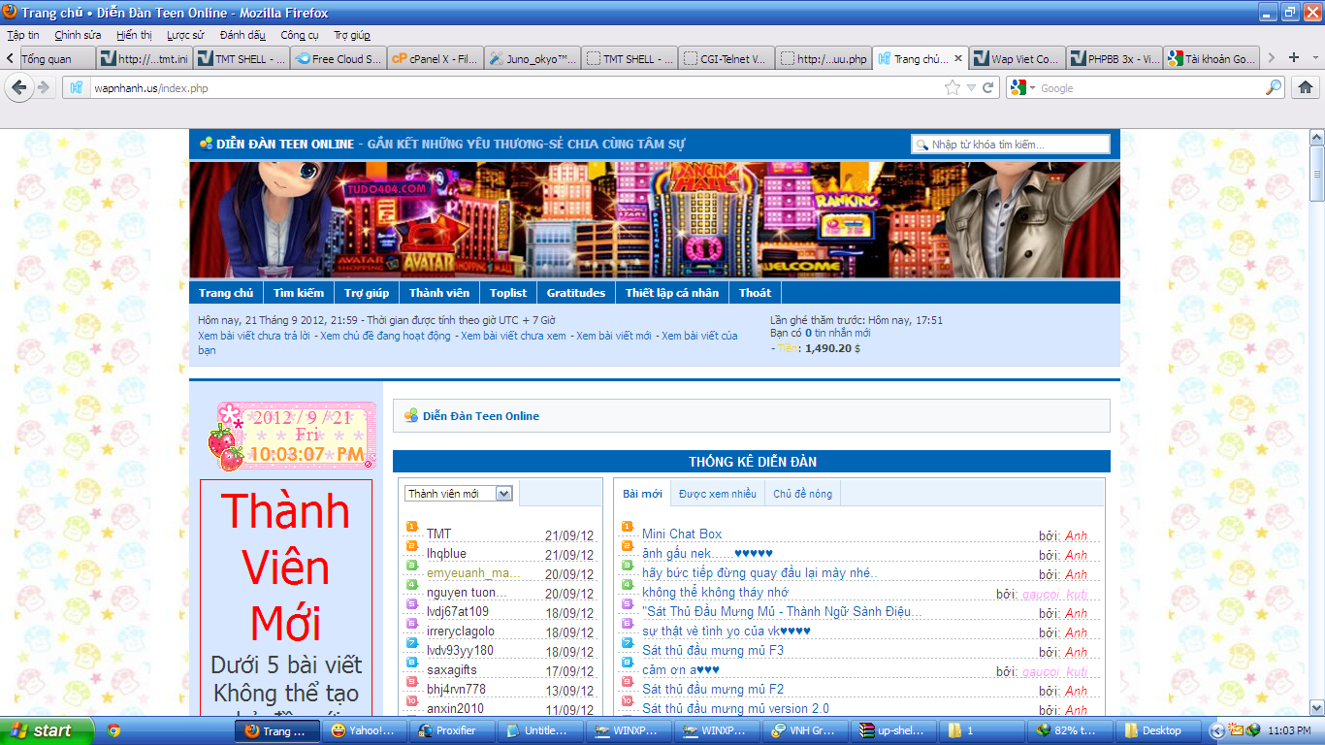Open the Sát thủ đầu mưng mủ F3 topic

tap(713, 651)
